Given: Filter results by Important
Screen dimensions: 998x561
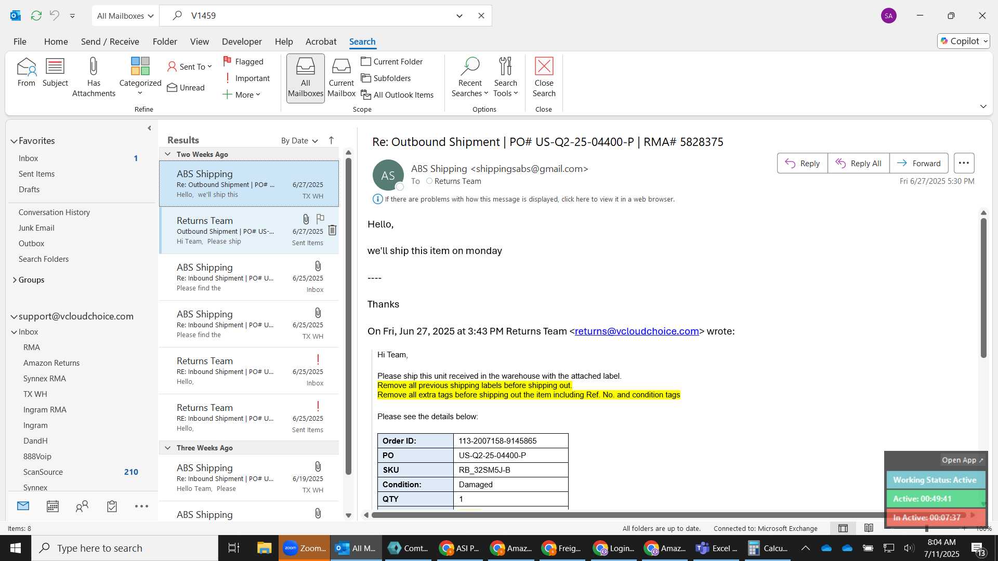Looking at the screenshot, I should point(246,78).
